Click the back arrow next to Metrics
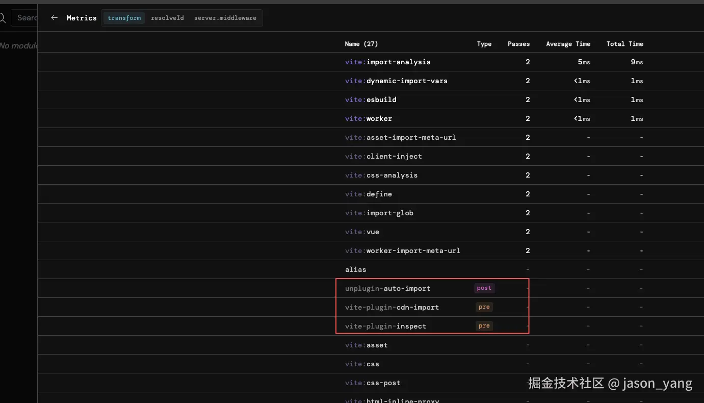This screenshot has width=704, height=403. point(55,18)
